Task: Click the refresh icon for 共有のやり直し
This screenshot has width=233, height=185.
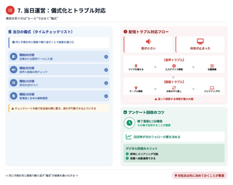Action: click(174, 88)
